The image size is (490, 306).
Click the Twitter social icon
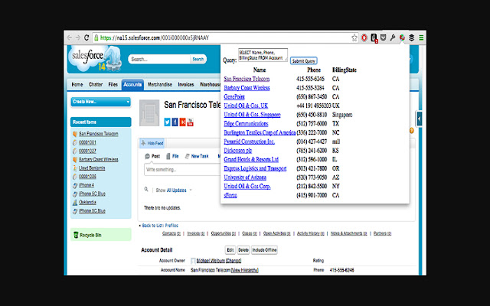tap(167, 122)
